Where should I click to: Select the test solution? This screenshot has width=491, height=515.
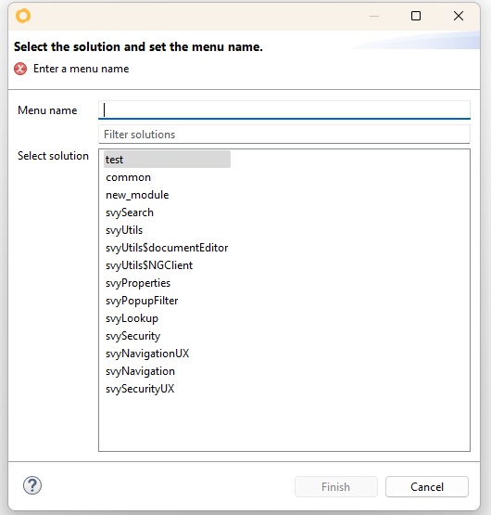click(167, 160)
